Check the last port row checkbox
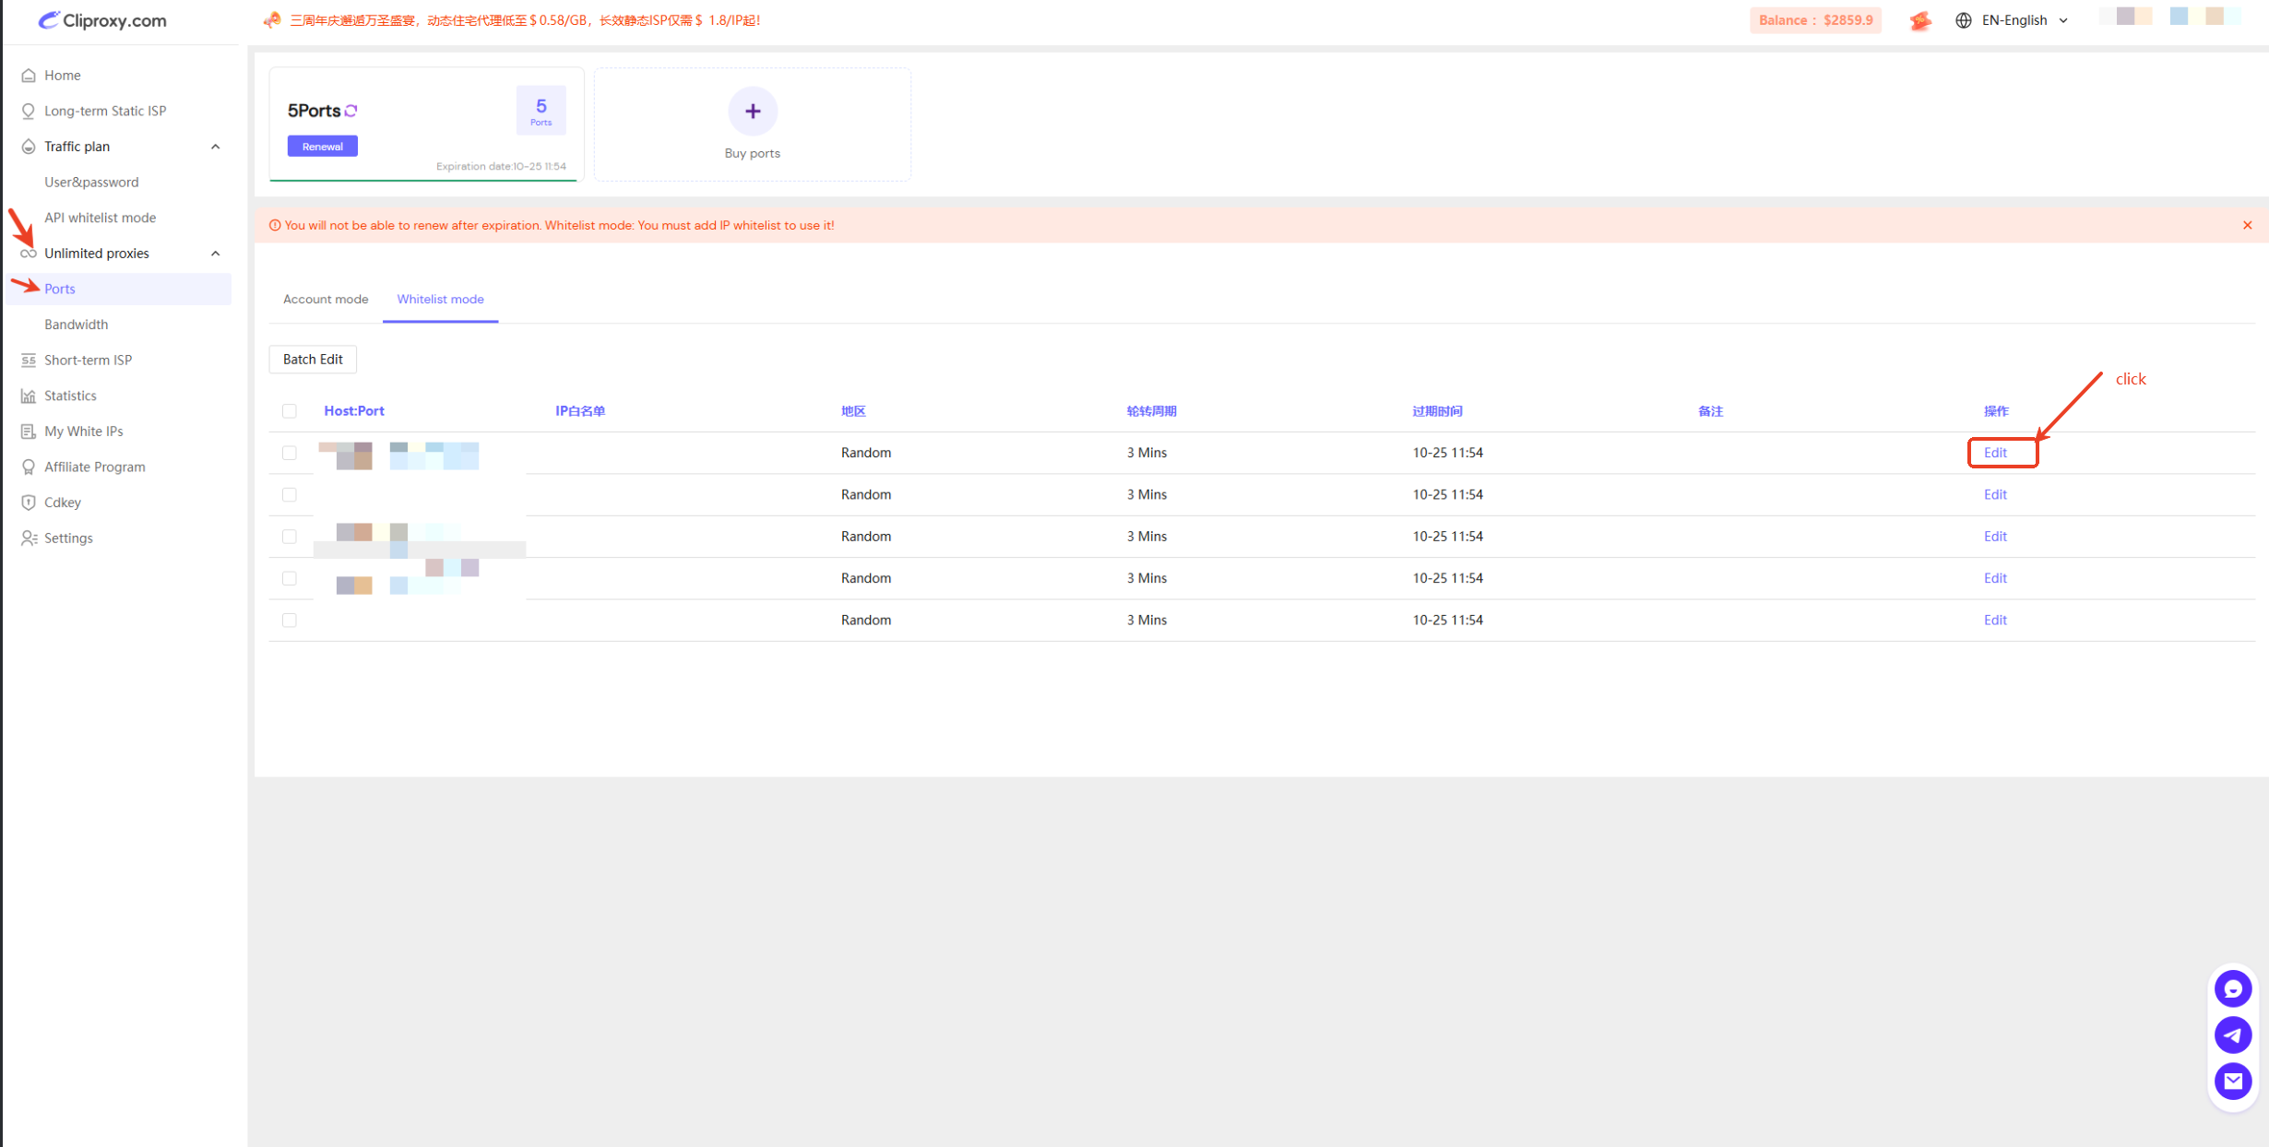 click(290, 621)
